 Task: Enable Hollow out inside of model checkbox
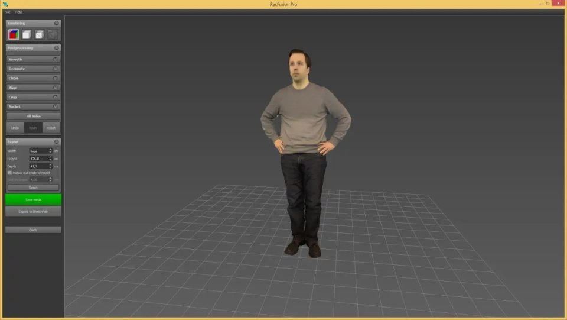10,173
